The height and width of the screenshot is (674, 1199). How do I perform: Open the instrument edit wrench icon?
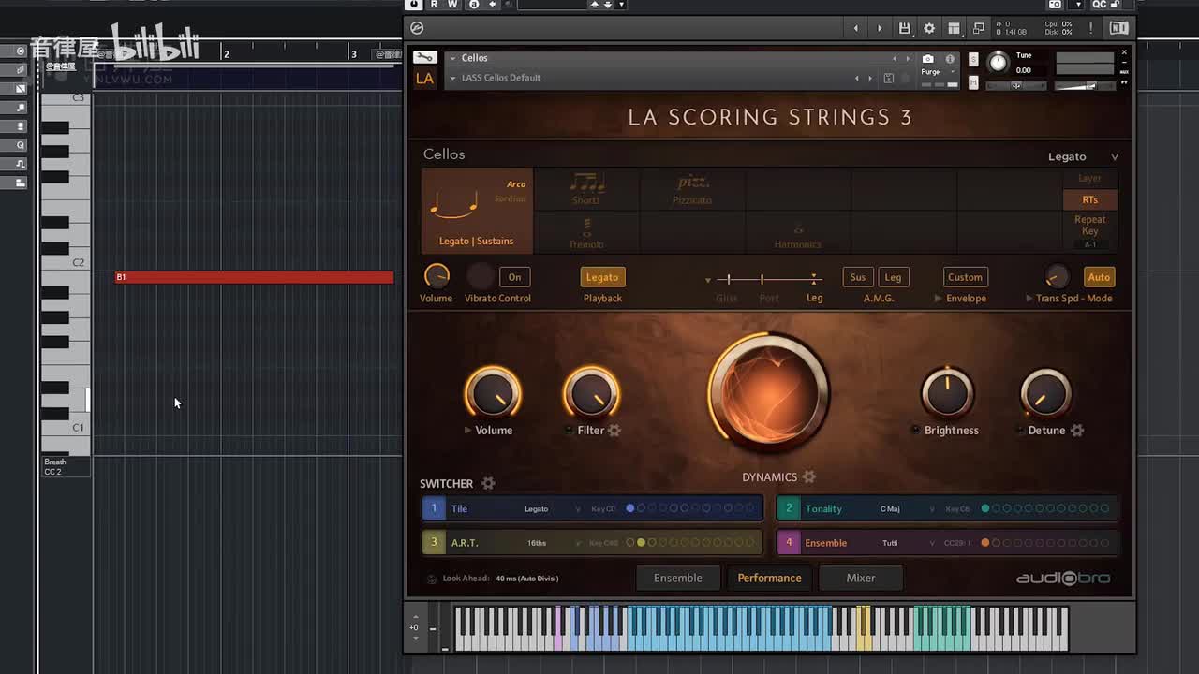[x=424, y=58]
